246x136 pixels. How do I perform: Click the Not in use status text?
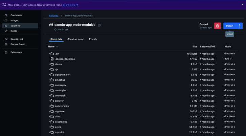click(x=63, y=30)
